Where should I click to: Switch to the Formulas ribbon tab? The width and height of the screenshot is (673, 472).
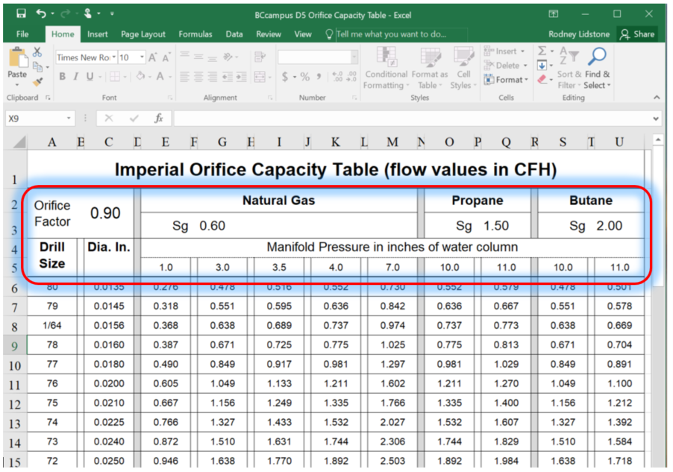click(x=195, y=34)
